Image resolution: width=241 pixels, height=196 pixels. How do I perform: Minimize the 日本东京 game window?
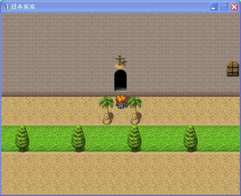tap(214, 7)
